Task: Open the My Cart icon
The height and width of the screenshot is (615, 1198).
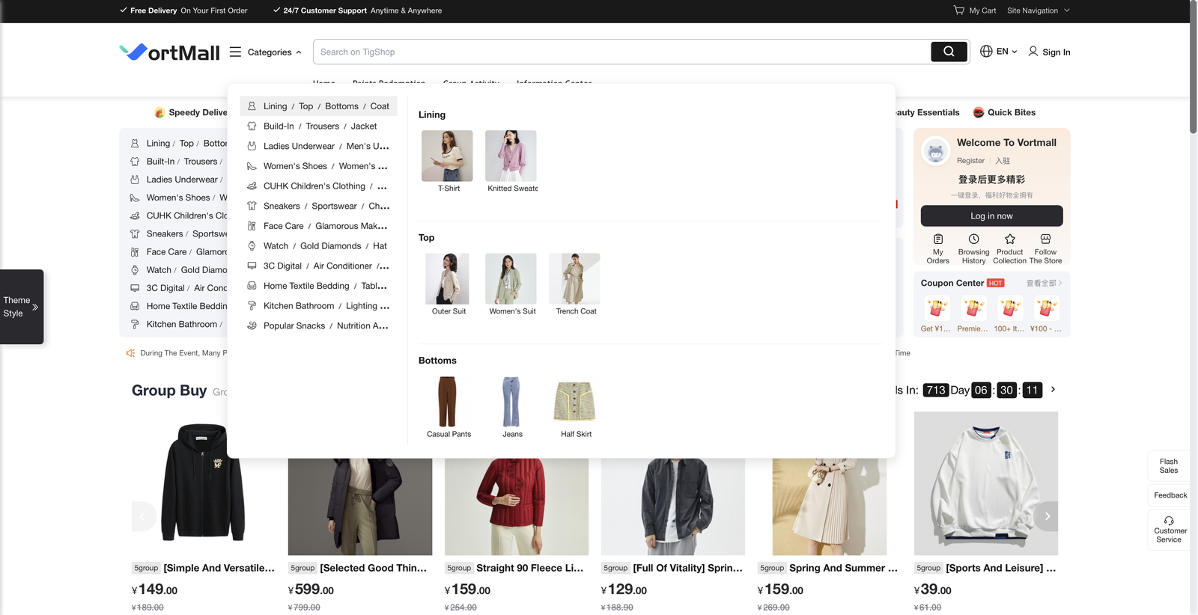Action: pyautogui.click(x=959, y=10)
